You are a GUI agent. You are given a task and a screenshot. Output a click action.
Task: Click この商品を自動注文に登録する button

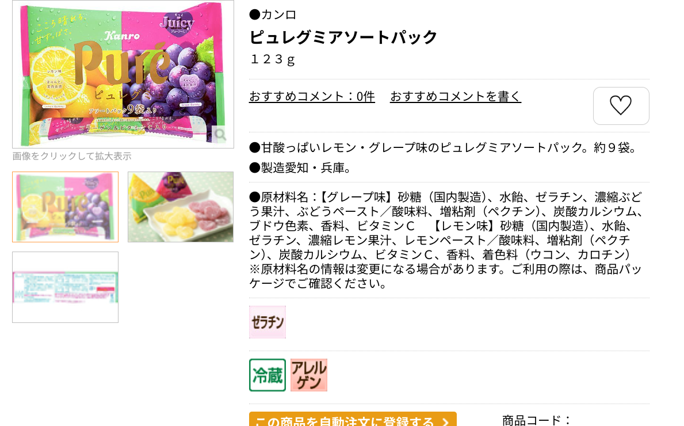pyautogui.click(x=353, y=419)
